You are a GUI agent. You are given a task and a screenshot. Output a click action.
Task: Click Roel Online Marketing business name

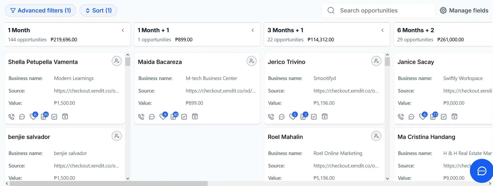pos(338,153)
